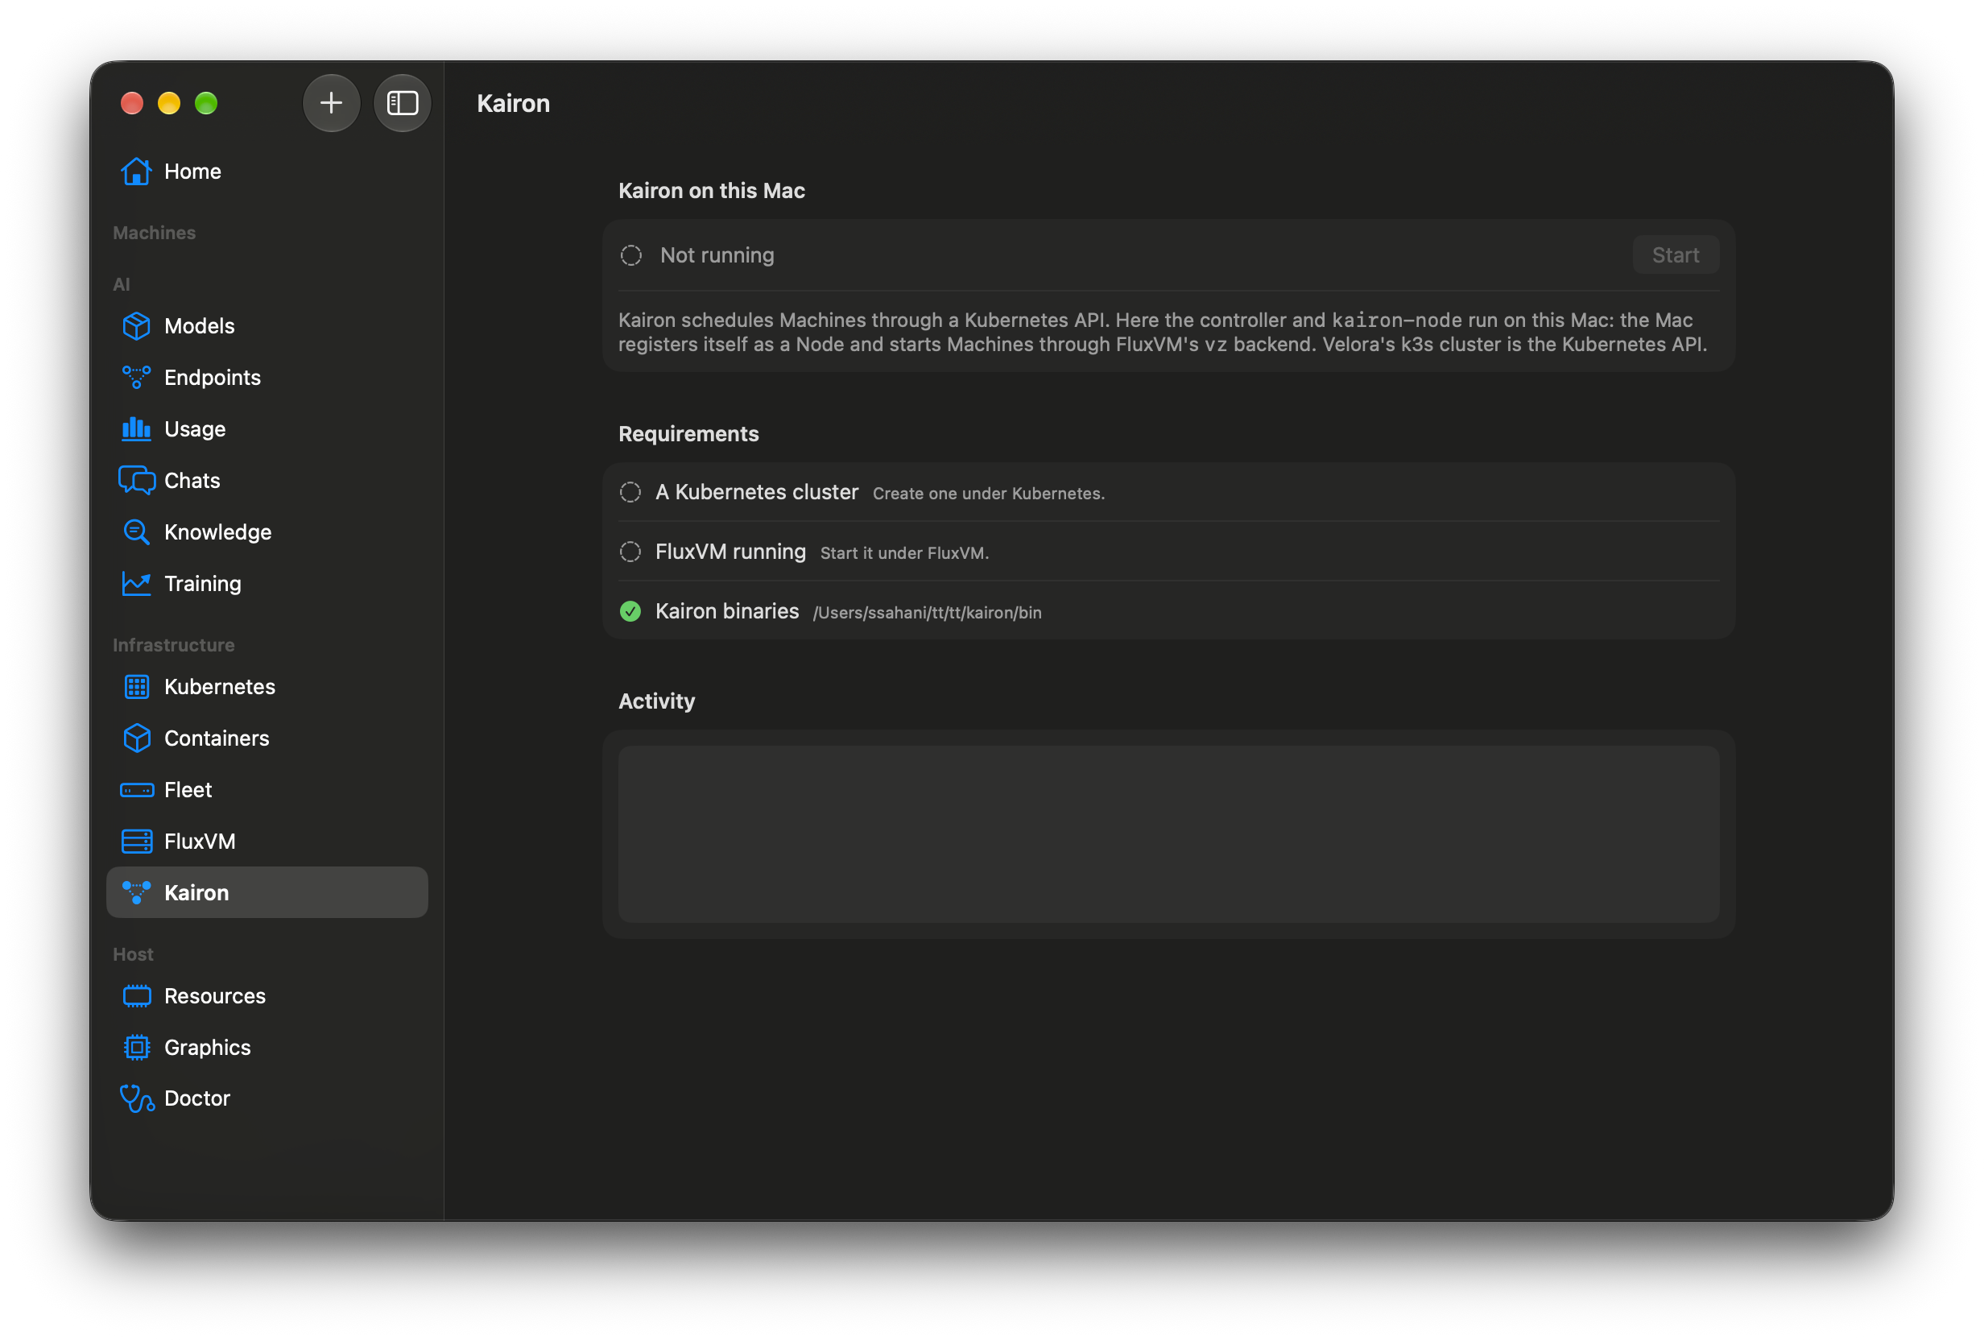Image resolution: width=1984 pixels, height=1340 pixels.
Task: Click the Containers box icon
Action: pos(137,738)
